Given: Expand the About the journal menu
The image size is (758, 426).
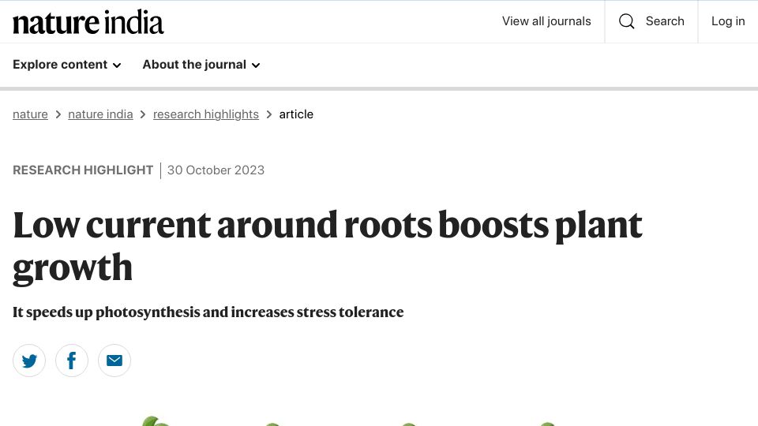Looking at the screenshot, I should 201,65.
